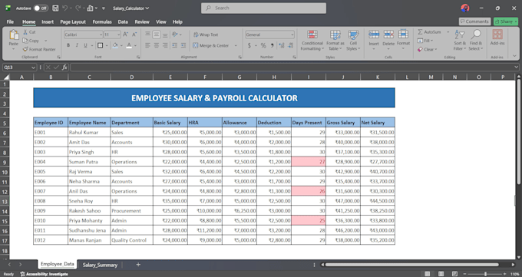522x277 pixels.
Task: Click Decrease Font Size icon
Action: (x=134, y=35)
